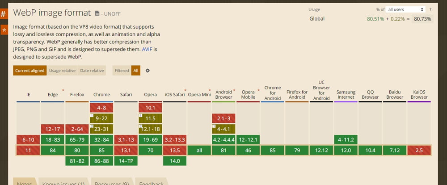Click the Opera Mini column header
Screen dimensions: 447x185
coord(199,95)
